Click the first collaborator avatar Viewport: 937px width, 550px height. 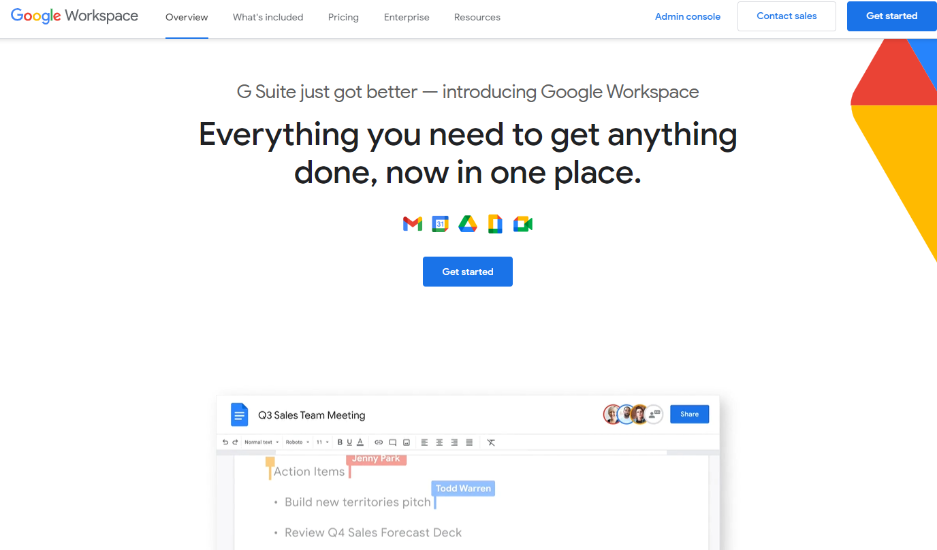click(613, 415)
